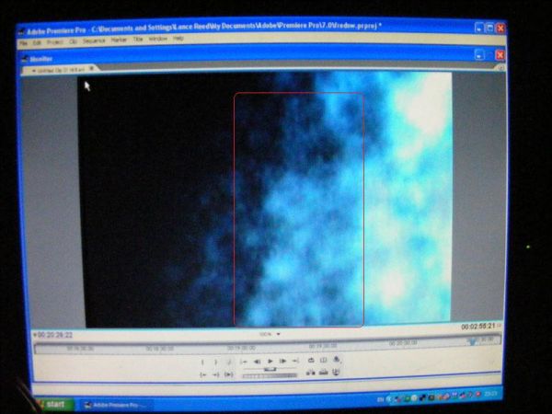Step forward one frame

click(x=282, y=362)
